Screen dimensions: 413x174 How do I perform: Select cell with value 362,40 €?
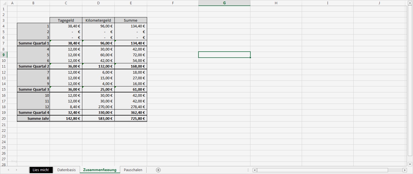point(131,113)
